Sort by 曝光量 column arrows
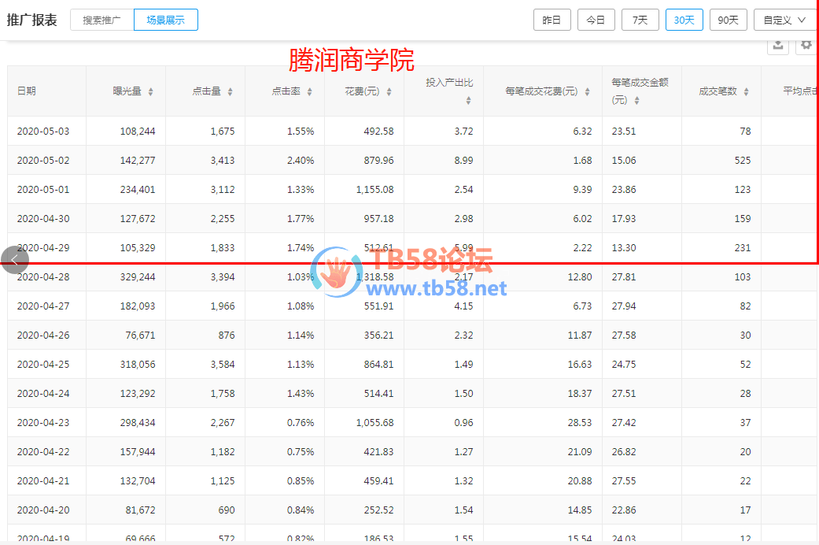 click(150, 91)
